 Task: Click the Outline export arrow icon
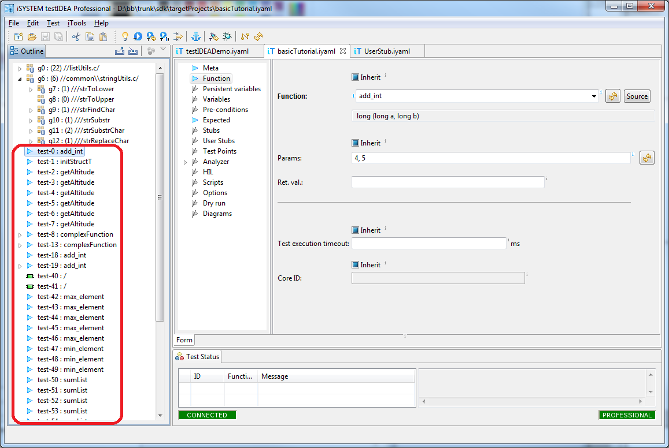point(120,51)
